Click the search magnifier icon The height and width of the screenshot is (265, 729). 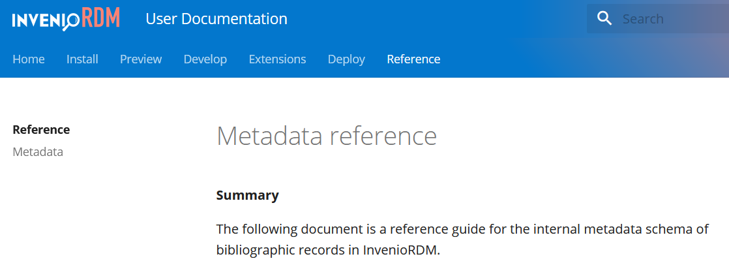(604, 19)
